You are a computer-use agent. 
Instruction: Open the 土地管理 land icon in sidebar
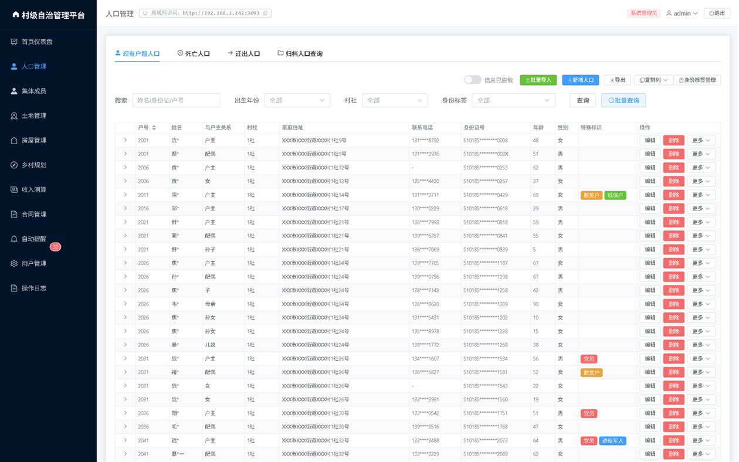click(14, 116)
